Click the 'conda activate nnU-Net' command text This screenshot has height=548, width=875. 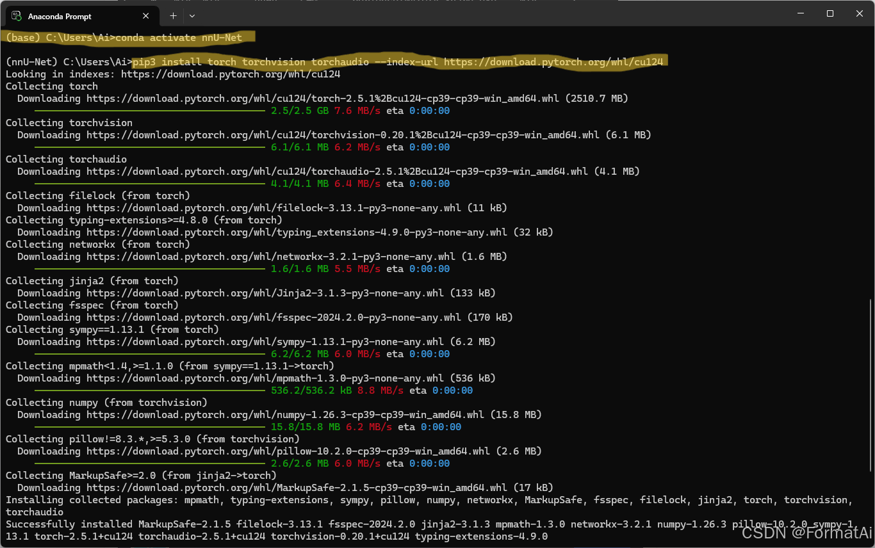[179, 38]
